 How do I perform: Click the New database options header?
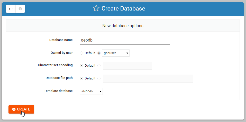123,26
